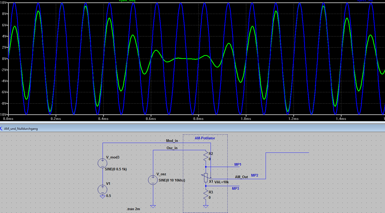Click the 1.0ms label on the time axis
This screenshot has height=213, width=385.
246,119
